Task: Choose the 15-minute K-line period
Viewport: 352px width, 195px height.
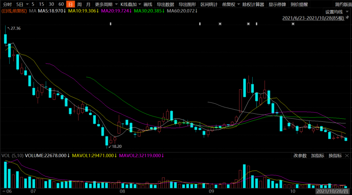Action: tap(41, 4)
